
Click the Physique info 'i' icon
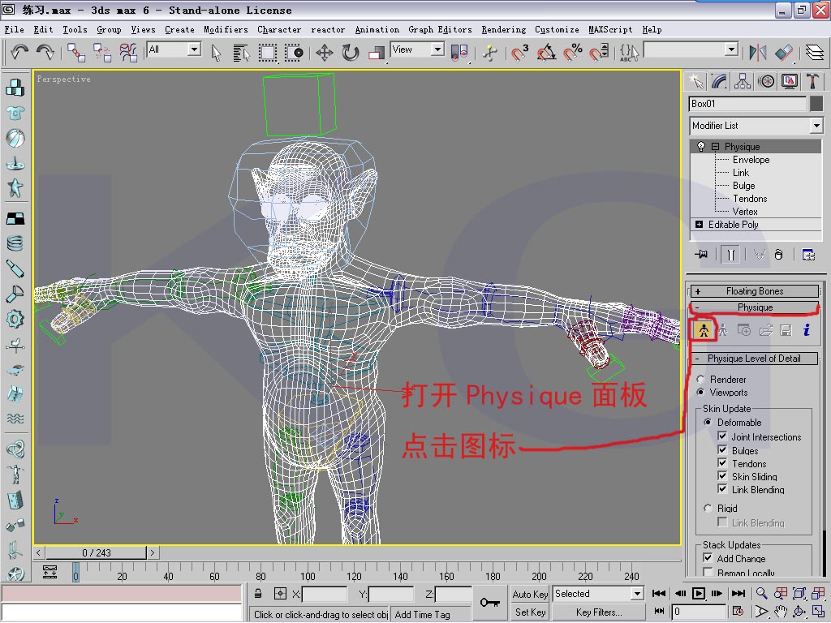click(806, 330)
